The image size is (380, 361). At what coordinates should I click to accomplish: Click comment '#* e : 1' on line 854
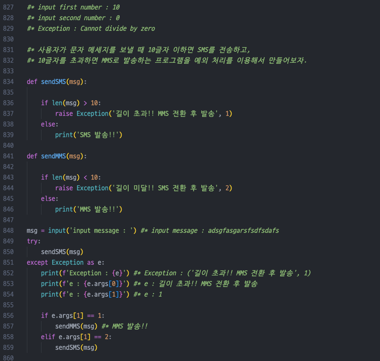click(x=148, y=294)
